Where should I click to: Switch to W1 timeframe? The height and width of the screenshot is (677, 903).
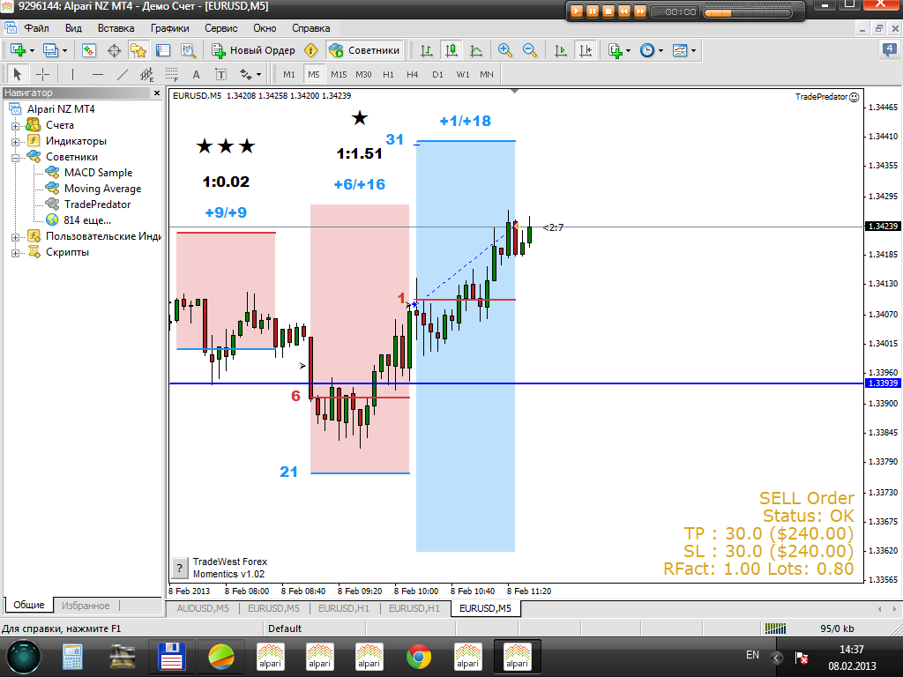pos(463,74)
